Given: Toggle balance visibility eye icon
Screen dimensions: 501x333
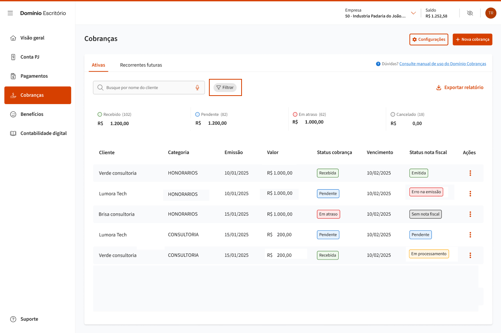Looking at the screenshot, I should click(470, 13).
